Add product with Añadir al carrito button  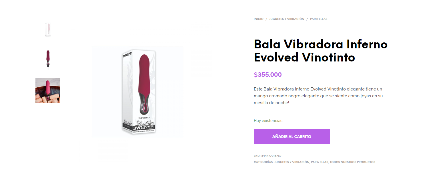click(292, 137)
